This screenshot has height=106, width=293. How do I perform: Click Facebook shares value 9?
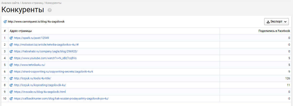point(289,72)
